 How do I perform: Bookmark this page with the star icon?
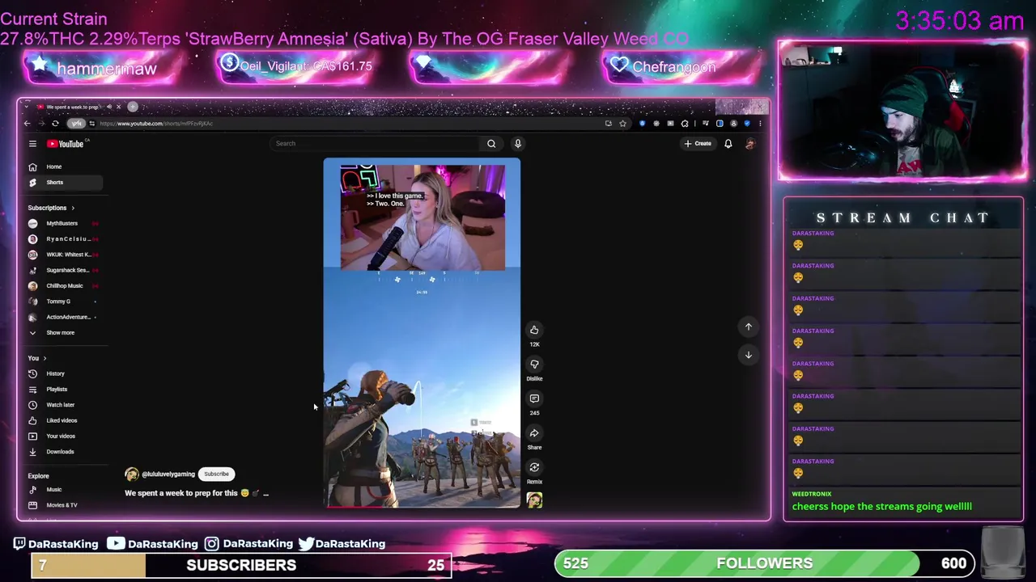click(622, 124)
